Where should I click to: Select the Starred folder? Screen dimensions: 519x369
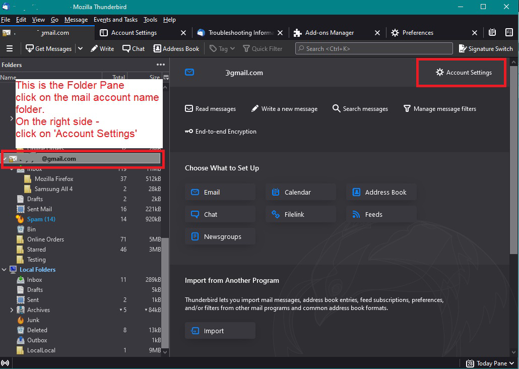pyautogui.click(x=36, y=250)
